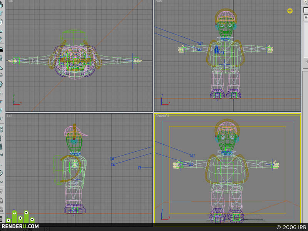Click the Top viewport label
The width and height of the screenshot is (308, 231).
[10, 1]
